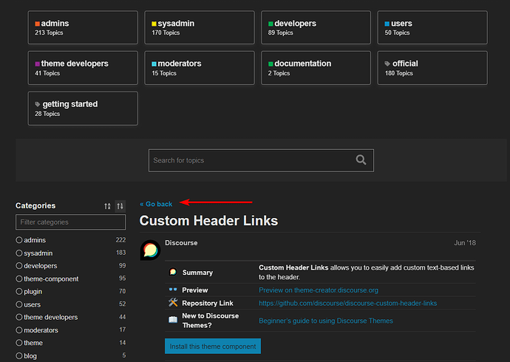Click the getting started tag icon
The height and width of the screenshot is (362, 510).
coord(38,104)
